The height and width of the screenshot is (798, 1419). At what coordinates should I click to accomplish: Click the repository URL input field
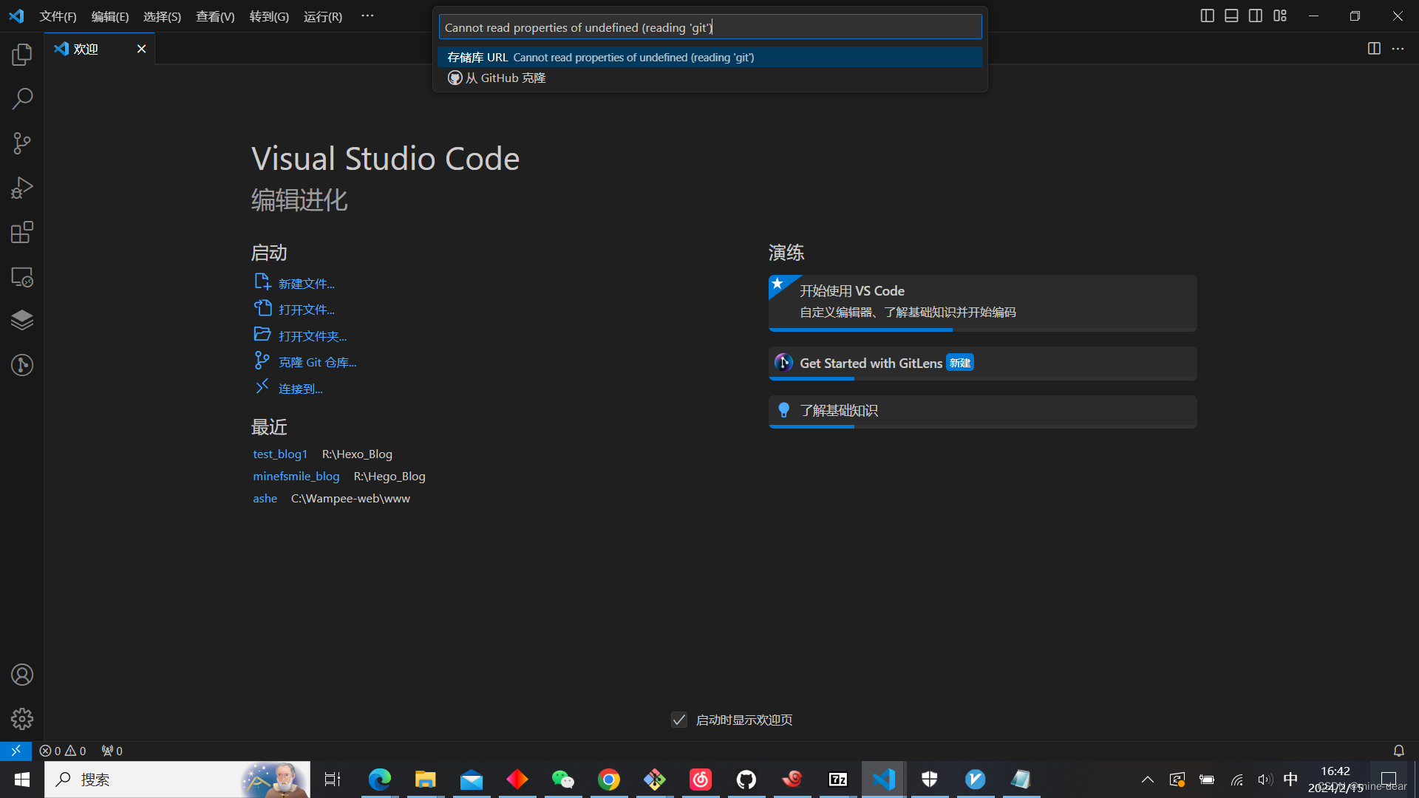tap(709, 27)
